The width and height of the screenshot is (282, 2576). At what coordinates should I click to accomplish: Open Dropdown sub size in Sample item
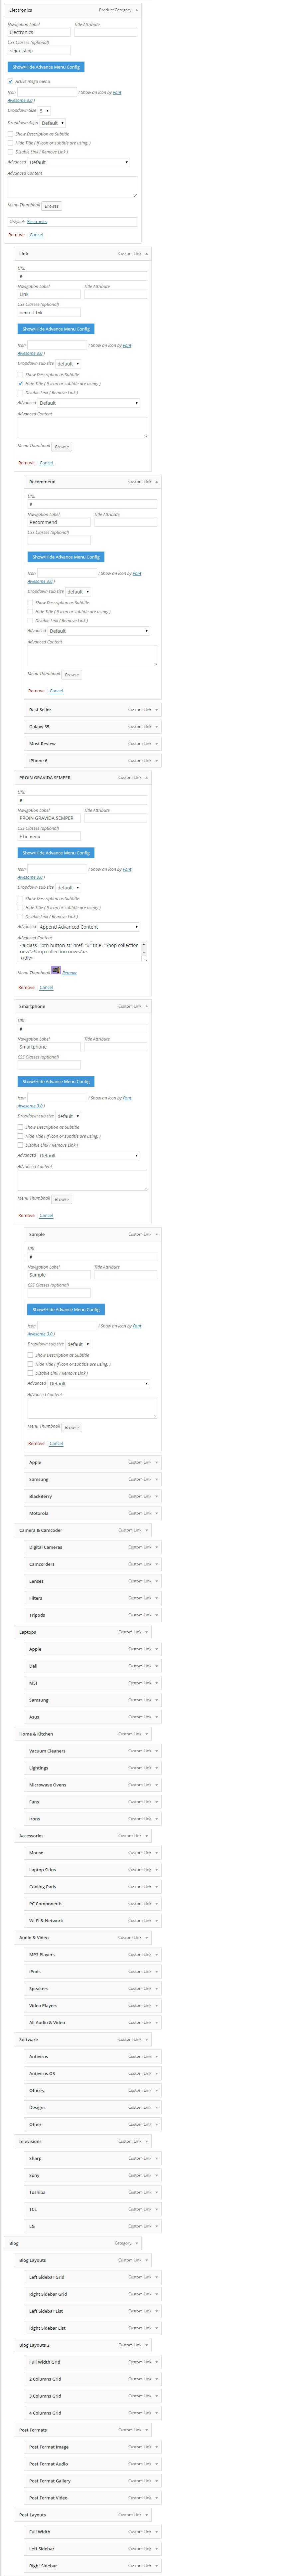coord(78,1344)
